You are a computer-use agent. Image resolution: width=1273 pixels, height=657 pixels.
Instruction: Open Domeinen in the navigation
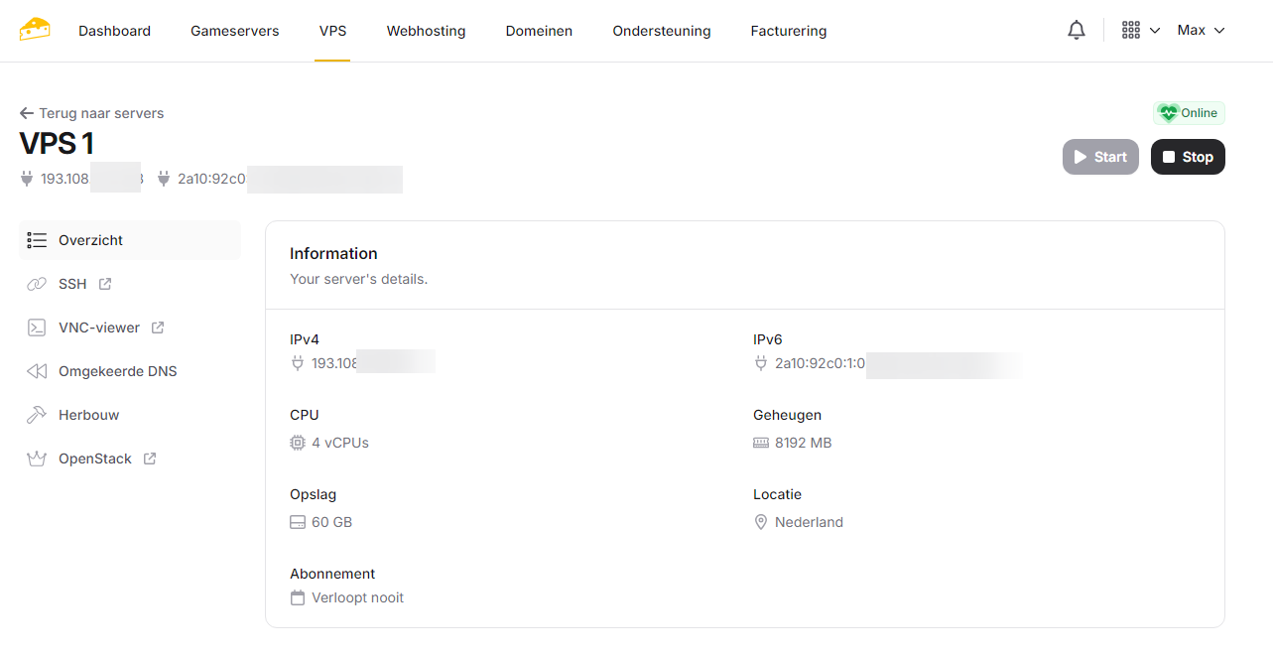pos(539,31)
